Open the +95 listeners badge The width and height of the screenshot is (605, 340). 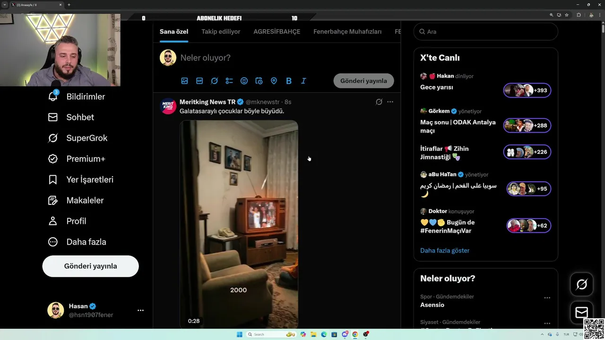528,188
